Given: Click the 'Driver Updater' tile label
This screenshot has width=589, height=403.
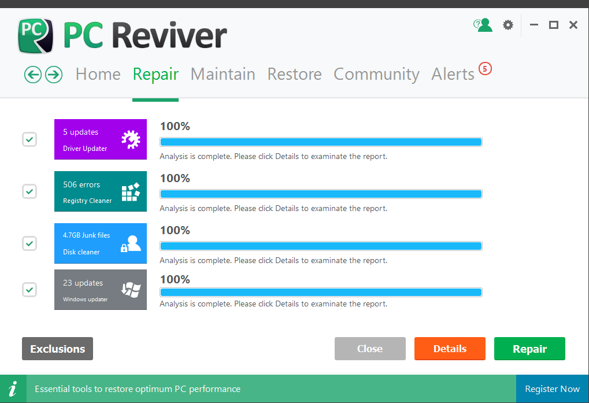Looking at the screenshot, I should [85, 149].
